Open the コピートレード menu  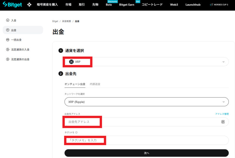[152, 5]
